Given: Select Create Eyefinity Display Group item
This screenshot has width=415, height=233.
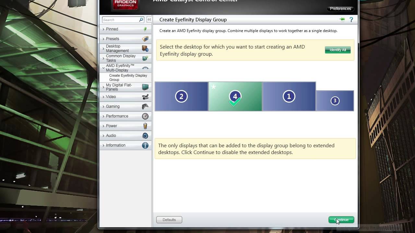Looking at the screenshot, I should pyautogui.click(x=128, y=78).
